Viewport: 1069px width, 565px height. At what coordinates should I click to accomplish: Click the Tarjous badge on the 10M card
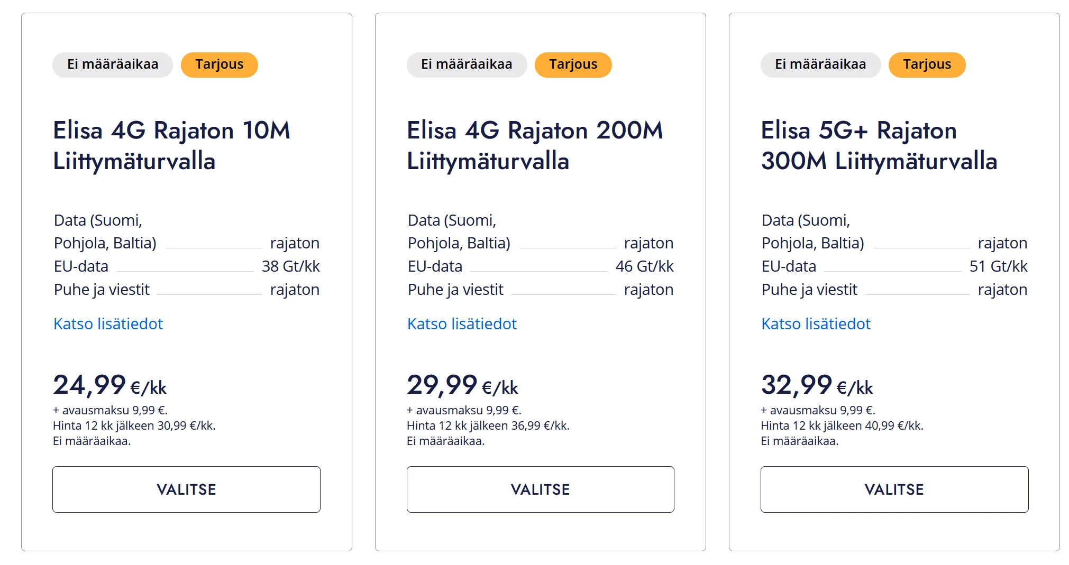pyautogui.click(x=219, y=64)
